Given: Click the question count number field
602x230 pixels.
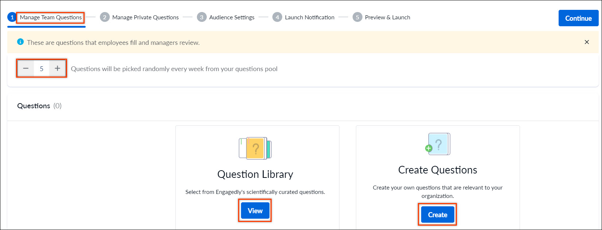Looking at the screenshot, I should click(42, 69).
